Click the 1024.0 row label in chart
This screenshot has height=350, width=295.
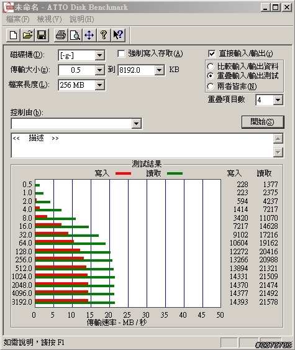22,277
